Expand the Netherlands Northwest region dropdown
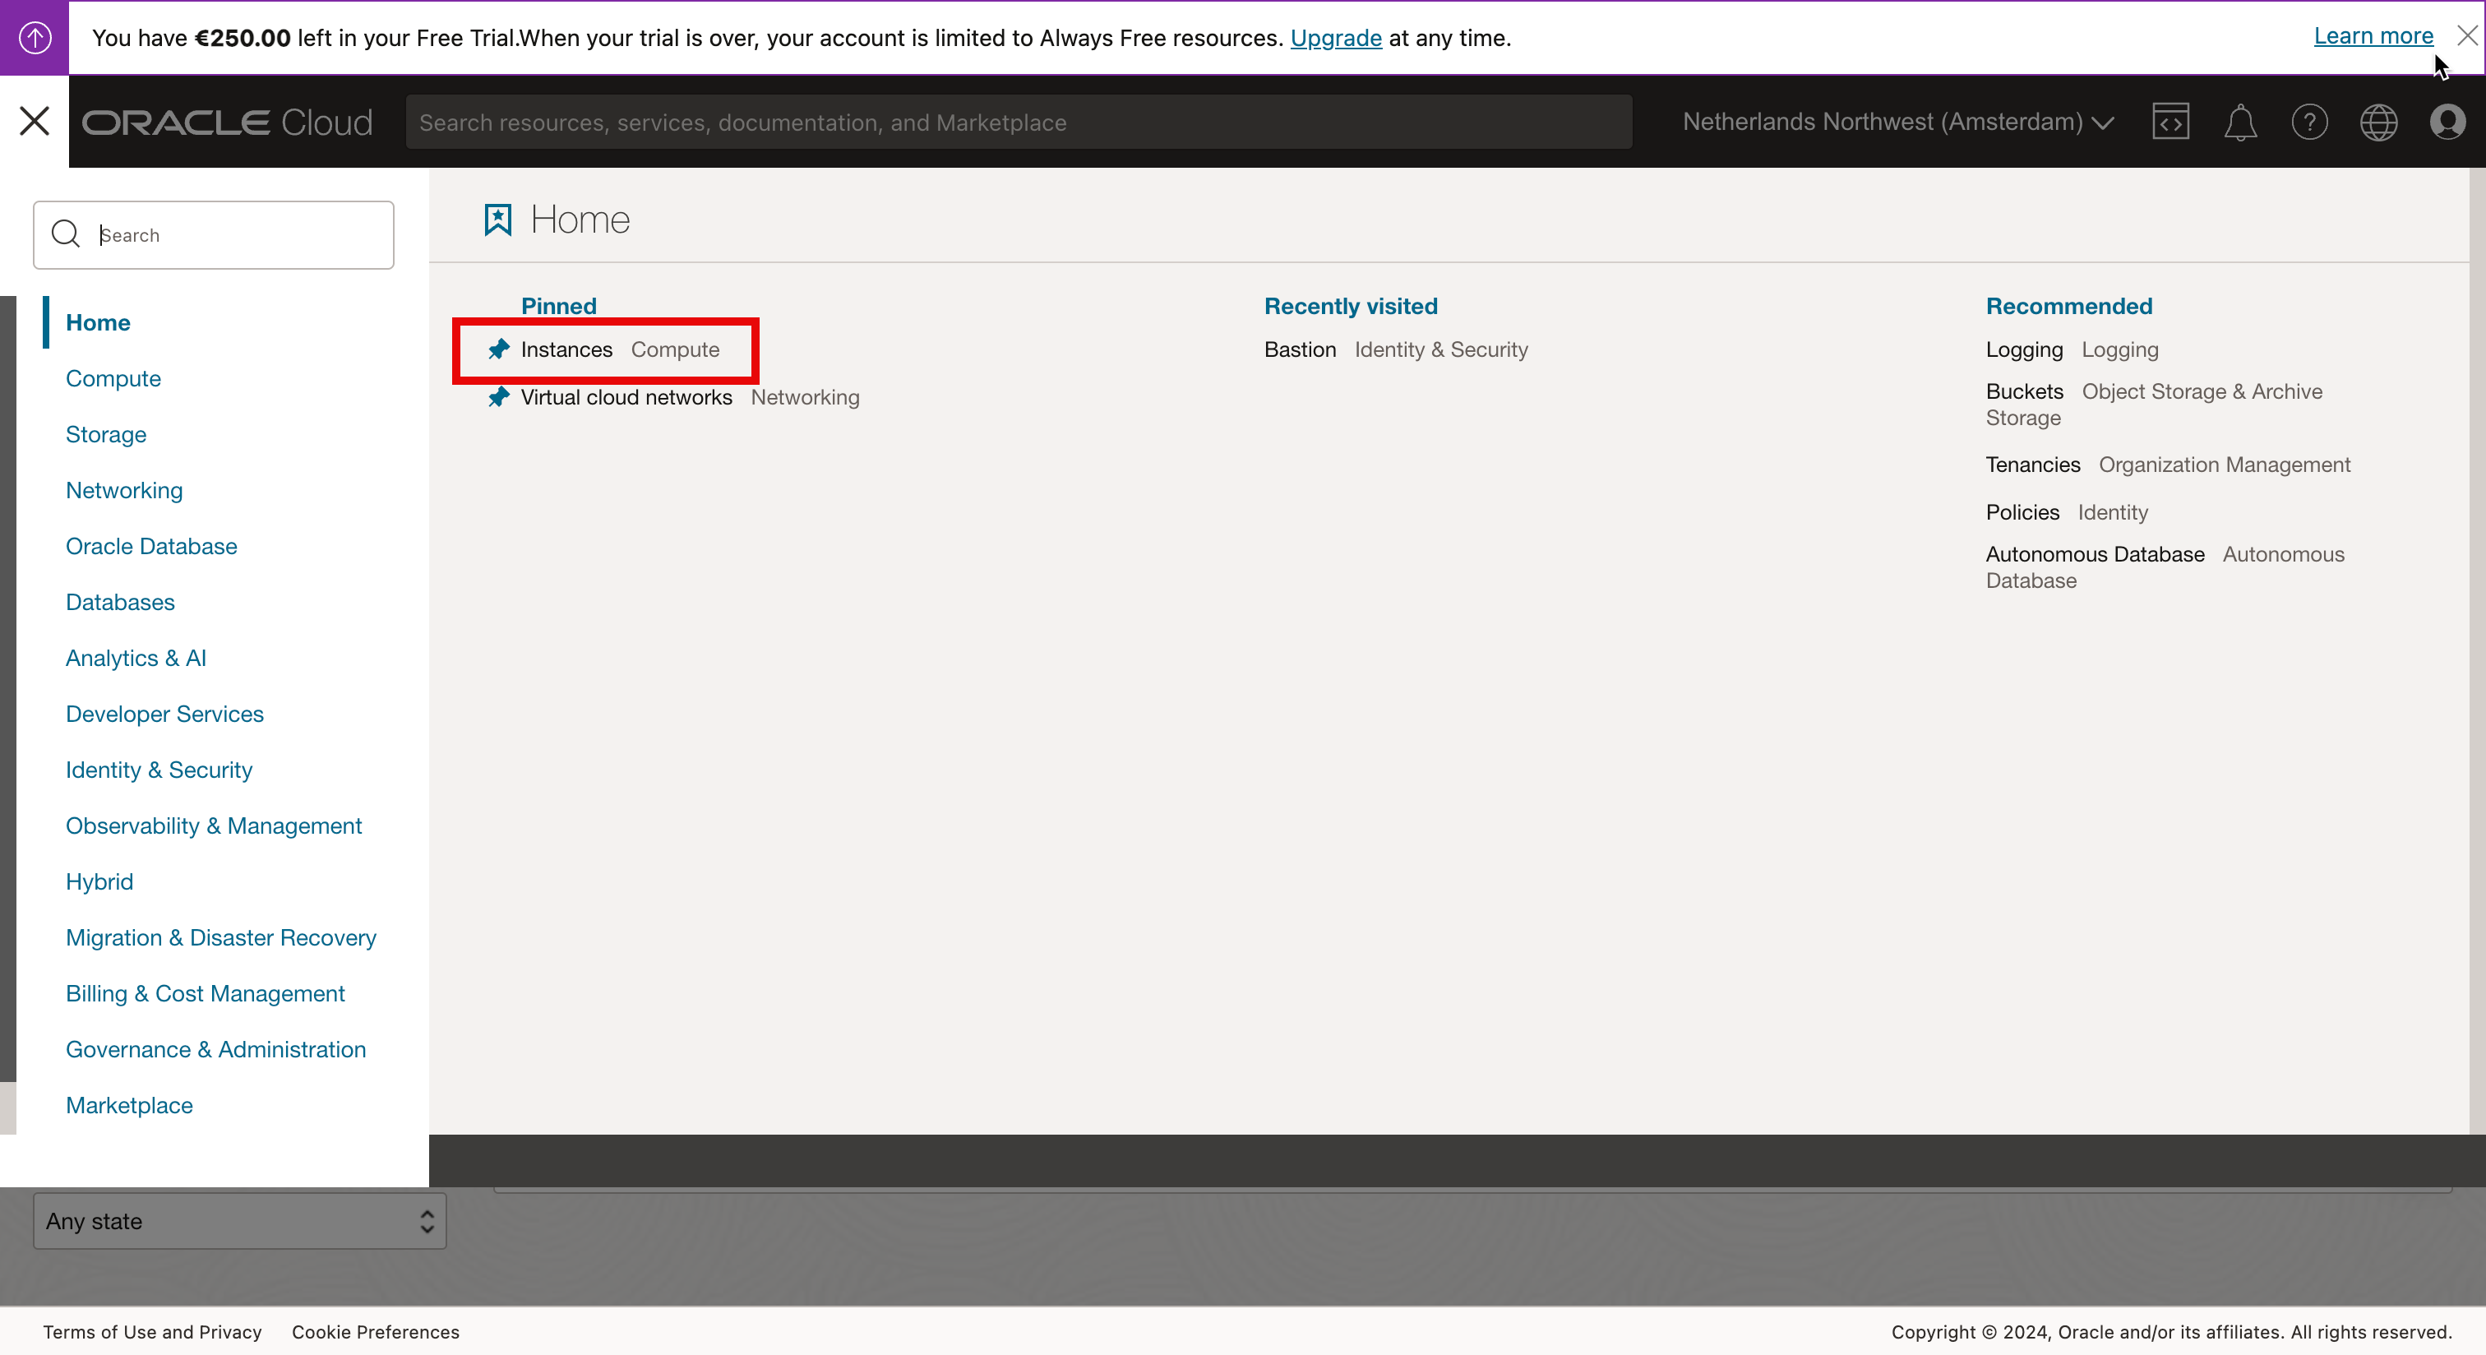This screenshot has width=2486, height=1355. point(1897,123)
